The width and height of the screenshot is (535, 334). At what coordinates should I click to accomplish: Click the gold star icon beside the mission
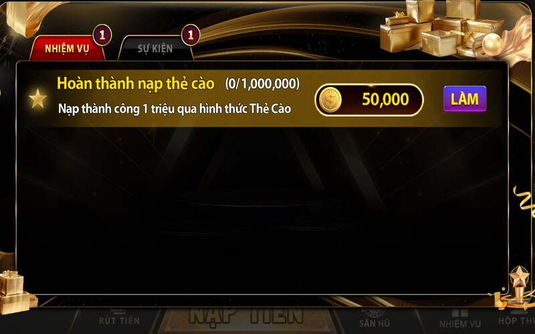37,99
